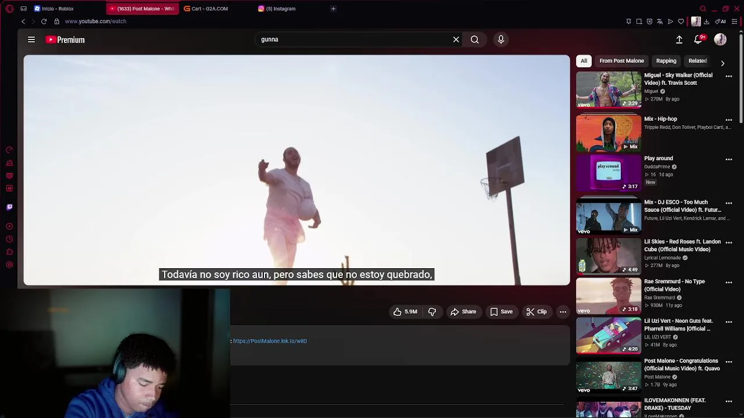Open the player icon in address bar

tap(670, 21)
